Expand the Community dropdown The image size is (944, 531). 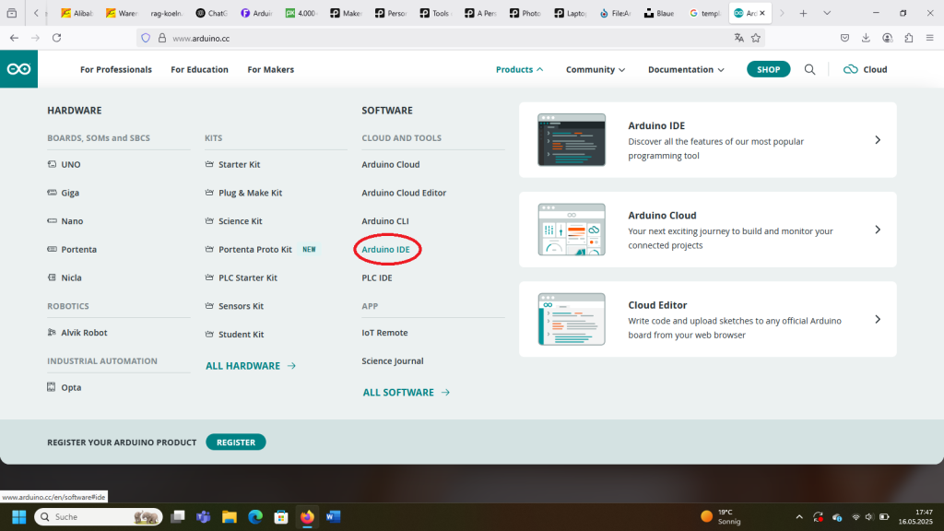[596, 69]
